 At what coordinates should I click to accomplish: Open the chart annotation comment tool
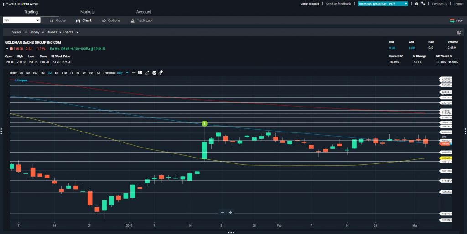[x=140, y=72]
